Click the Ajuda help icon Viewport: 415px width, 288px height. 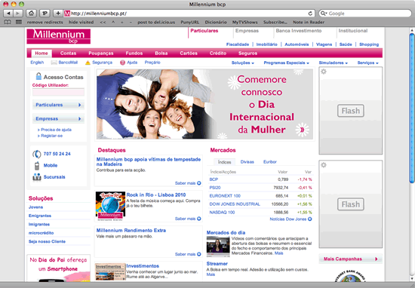[122, 63]
